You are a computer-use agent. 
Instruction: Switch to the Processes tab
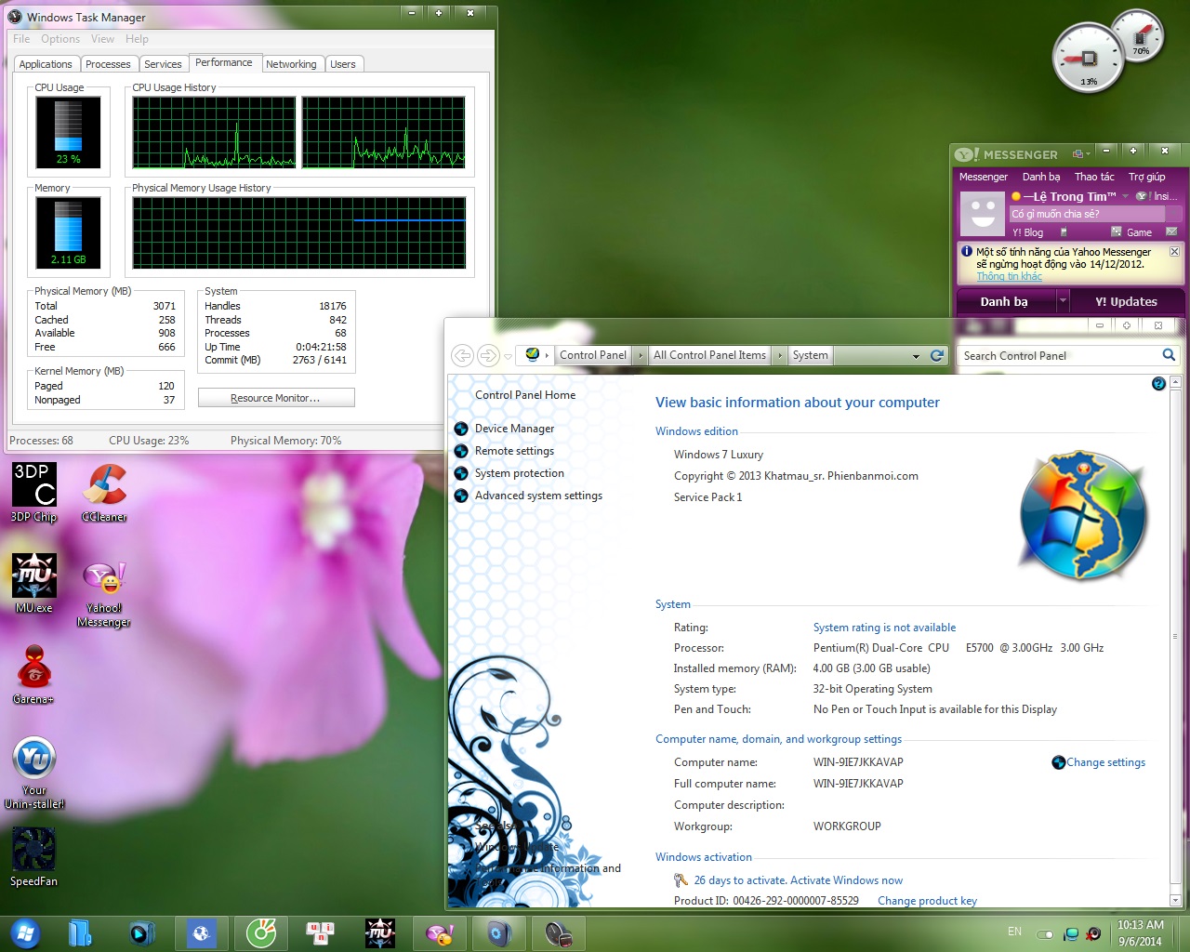click(x=108, y=64)
